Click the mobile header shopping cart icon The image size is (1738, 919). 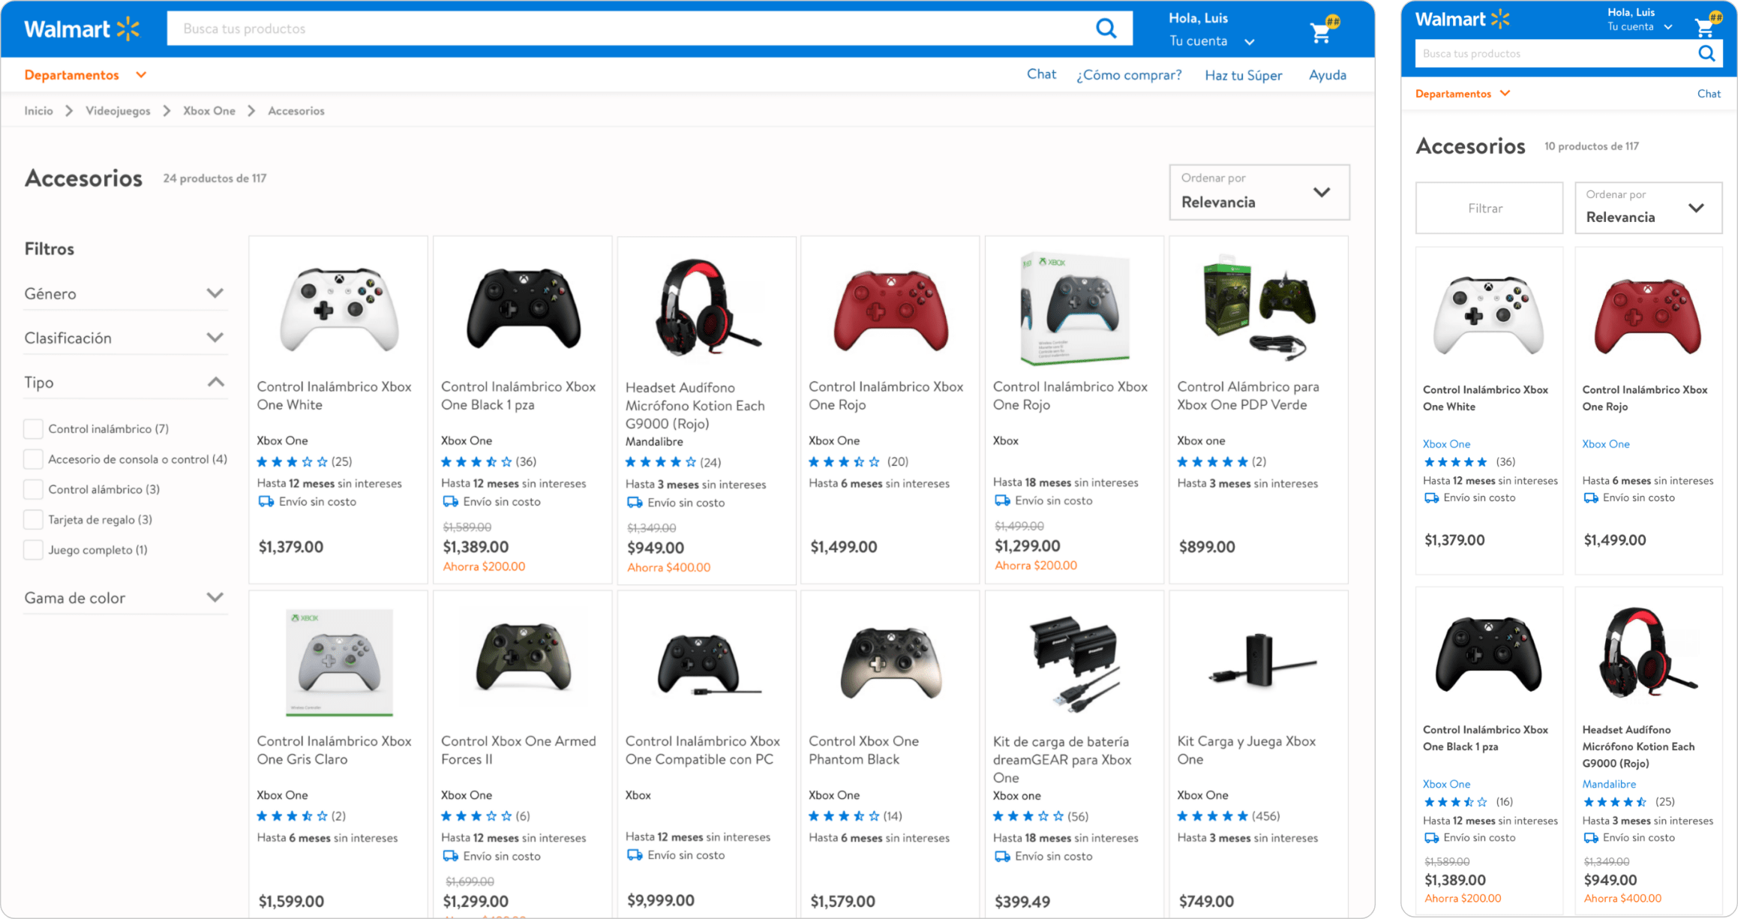[1705, 27]
